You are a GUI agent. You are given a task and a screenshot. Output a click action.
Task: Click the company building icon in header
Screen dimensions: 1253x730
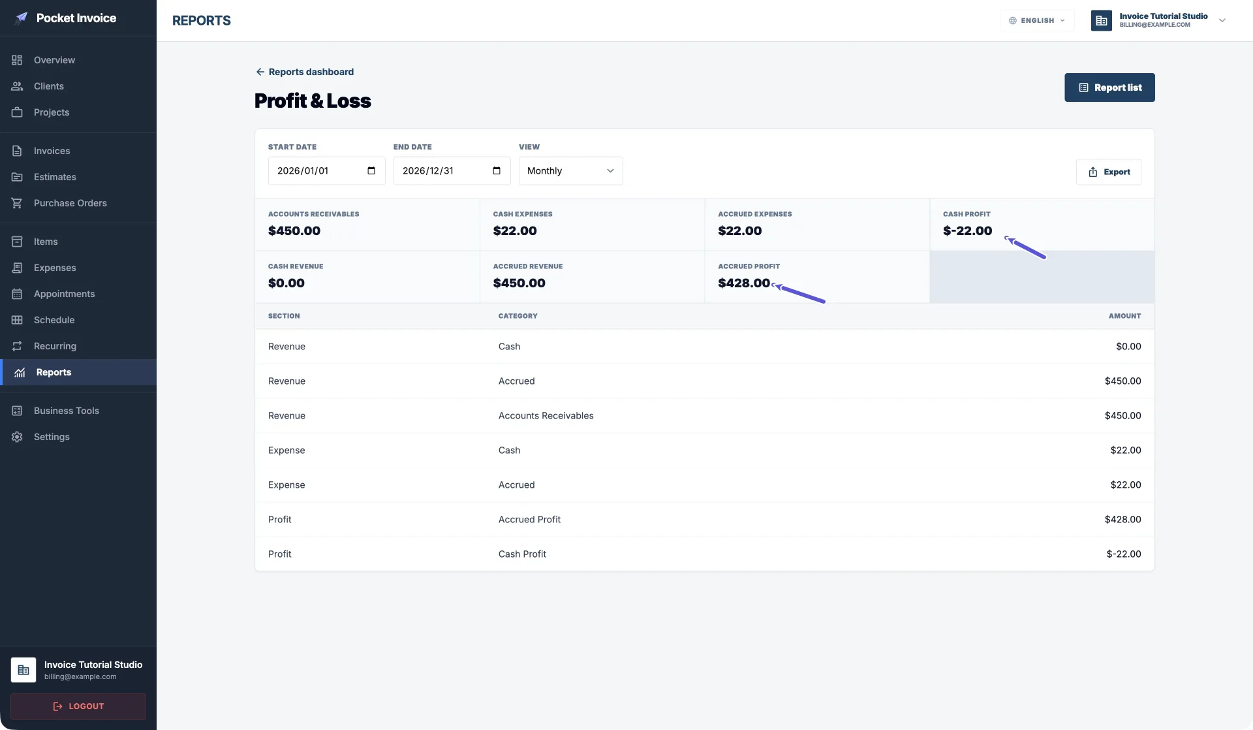coord(1102,20)
